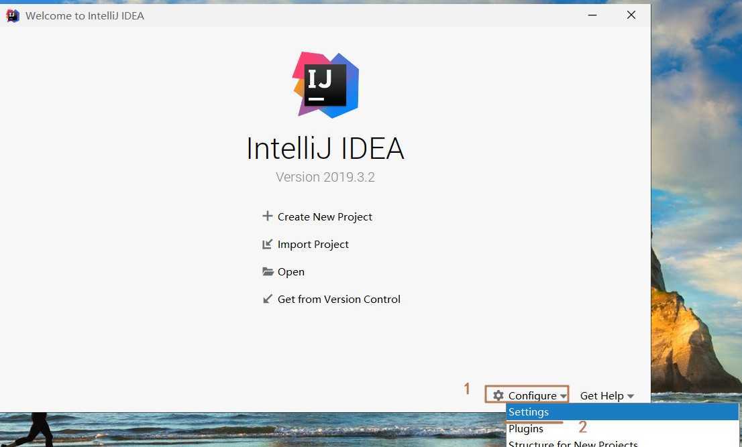Click the arrow next to Configure

click(563, 396)
